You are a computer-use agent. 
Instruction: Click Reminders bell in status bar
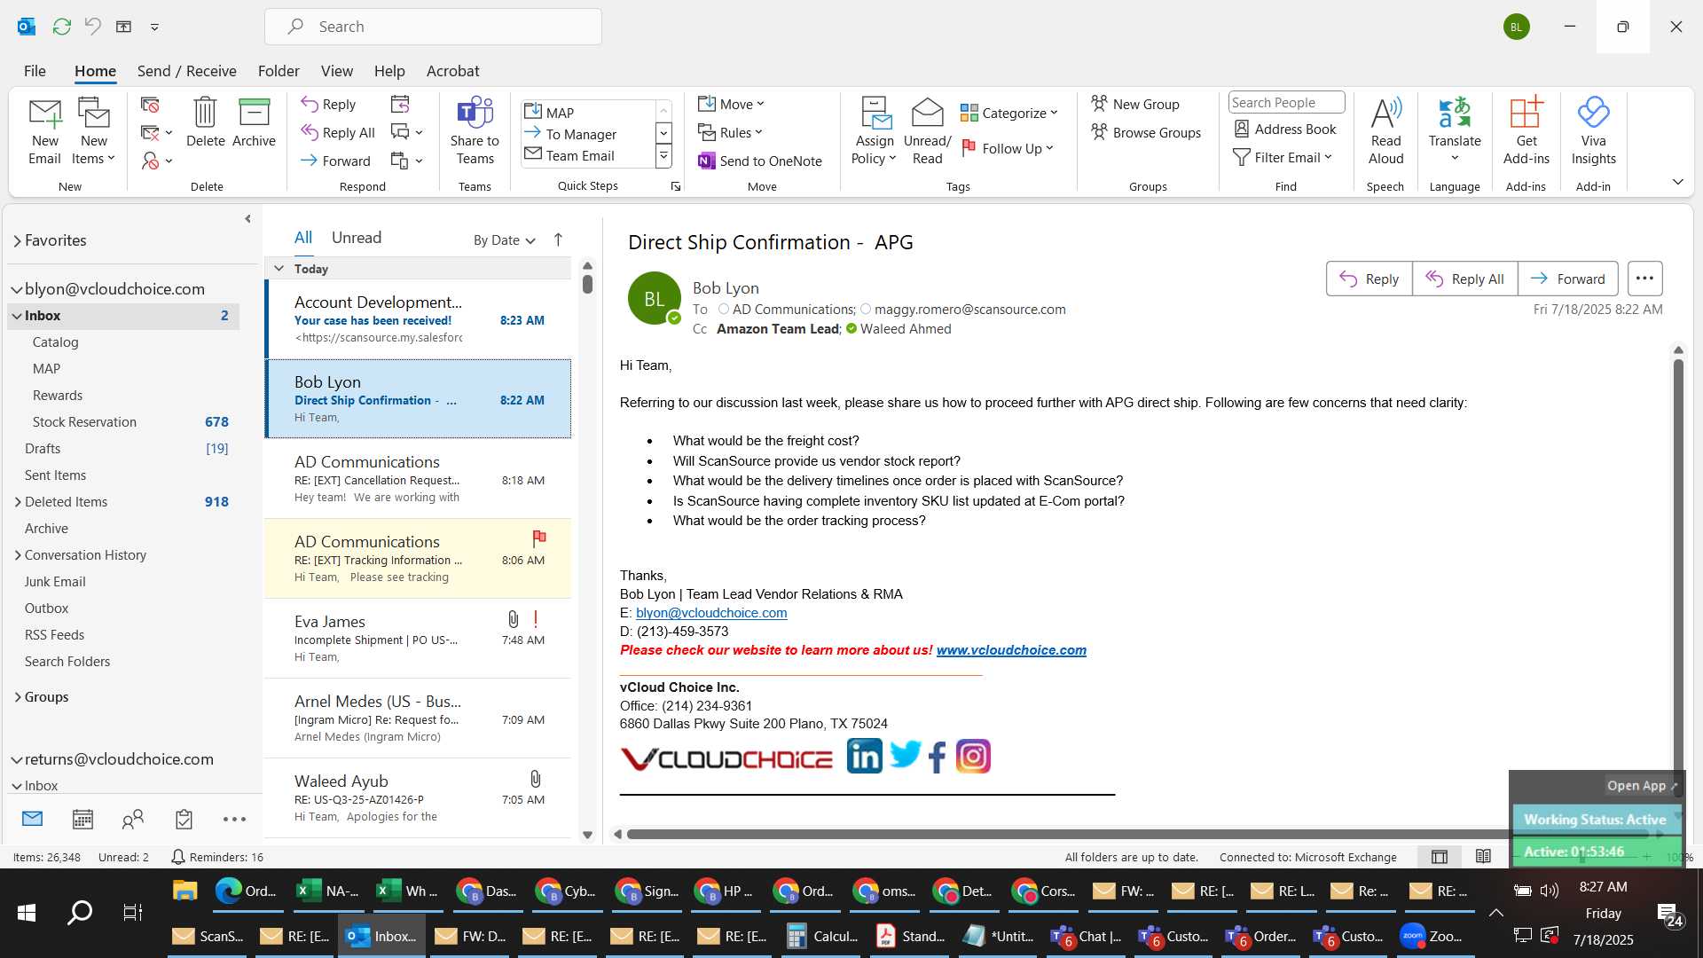coord(177,857)
